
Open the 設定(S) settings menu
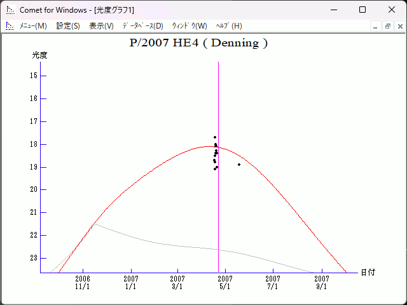tap(68, 26)
